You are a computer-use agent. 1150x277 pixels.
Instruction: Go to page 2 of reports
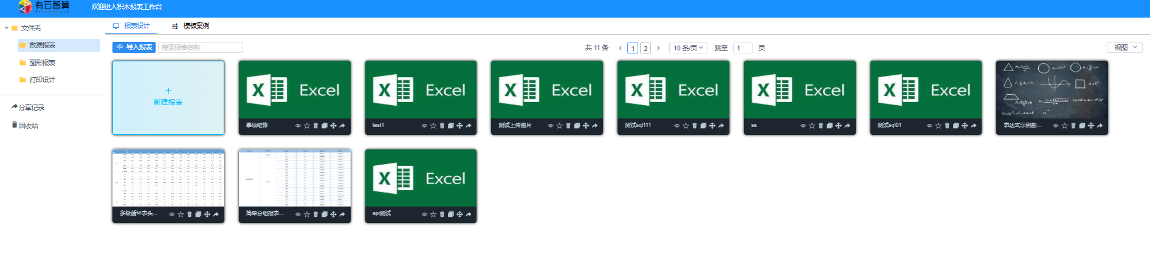tap(646, 48)
